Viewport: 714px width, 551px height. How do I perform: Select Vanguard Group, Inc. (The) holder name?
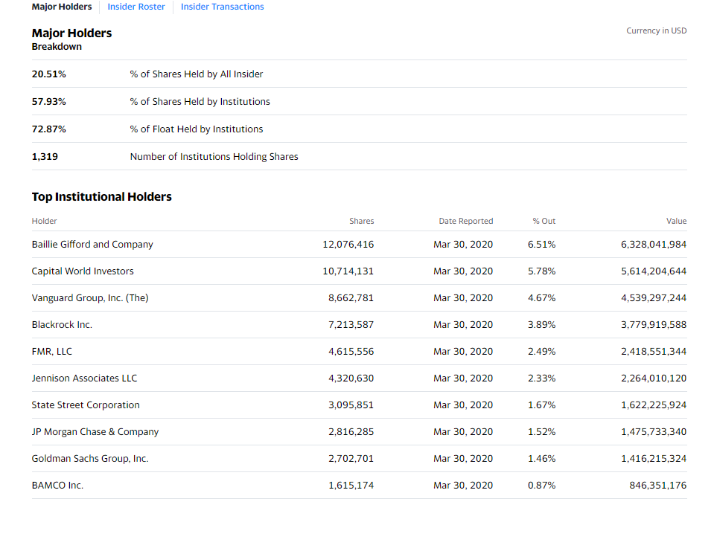pos(90,298)
